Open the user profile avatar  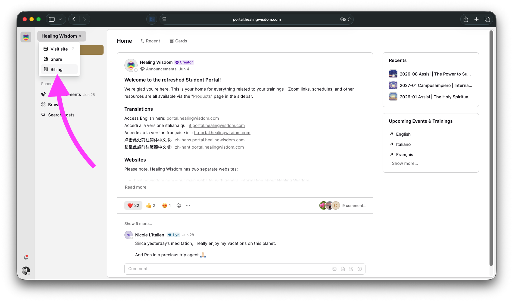[x=26, y=271]
